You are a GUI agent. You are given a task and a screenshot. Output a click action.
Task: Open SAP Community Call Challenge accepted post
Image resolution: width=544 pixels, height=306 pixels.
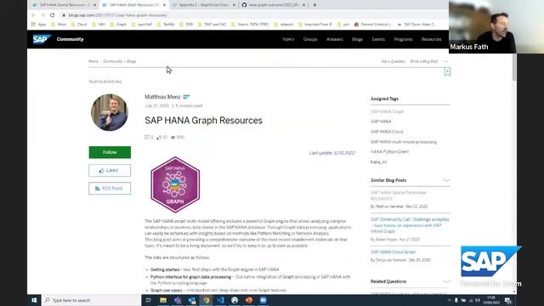point(410,225)
